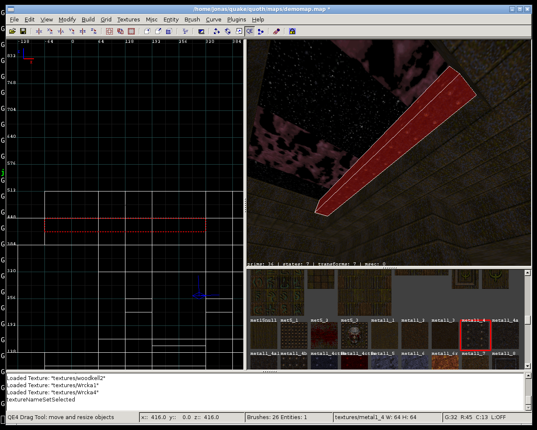This screenshot has height=430, width=537.
Task: Click the texture view mode monitor icon
Action: [201, 31]
